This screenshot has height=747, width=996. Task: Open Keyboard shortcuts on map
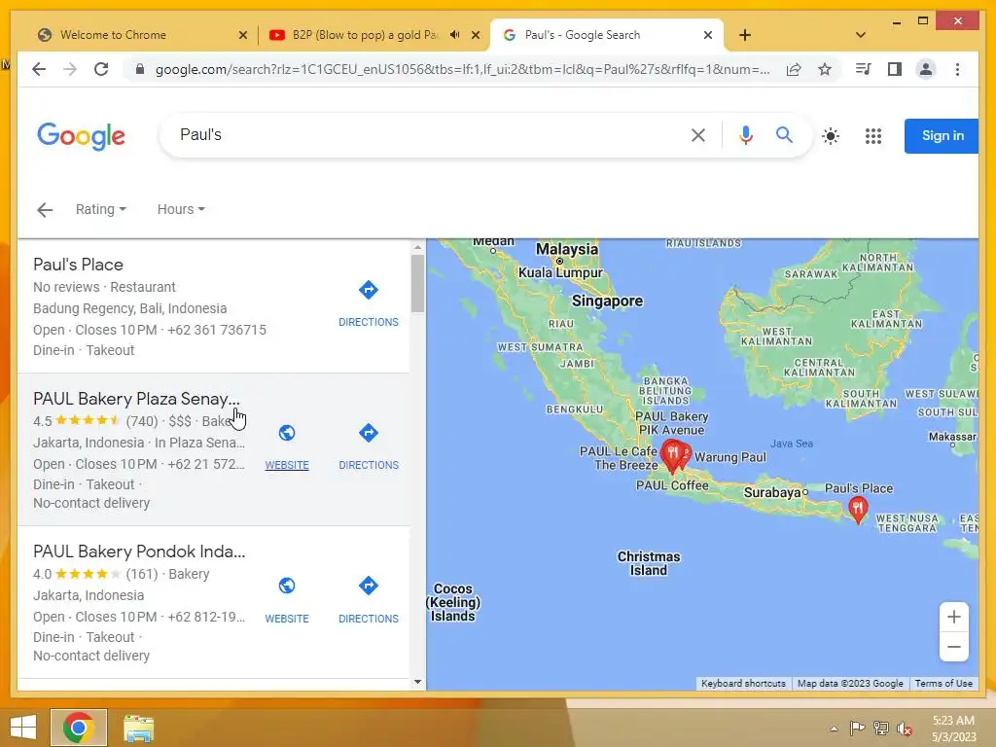(743, 684)
